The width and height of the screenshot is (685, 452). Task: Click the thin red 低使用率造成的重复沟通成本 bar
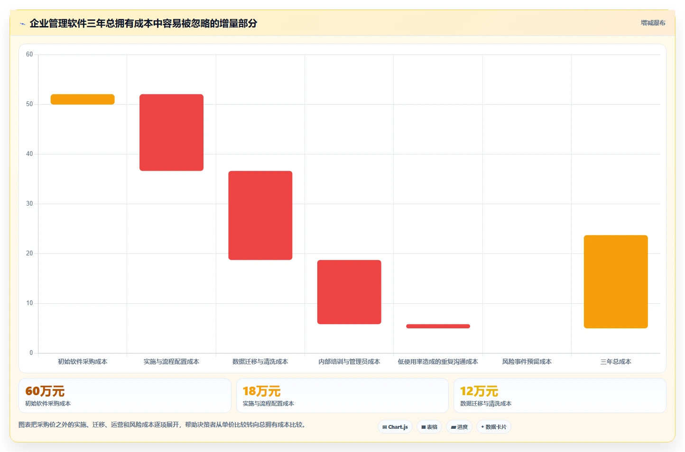tap(438, 326)
